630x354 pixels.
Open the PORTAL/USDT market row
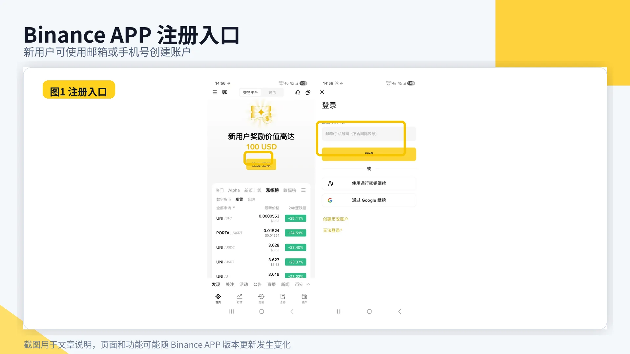click(261, 233)
